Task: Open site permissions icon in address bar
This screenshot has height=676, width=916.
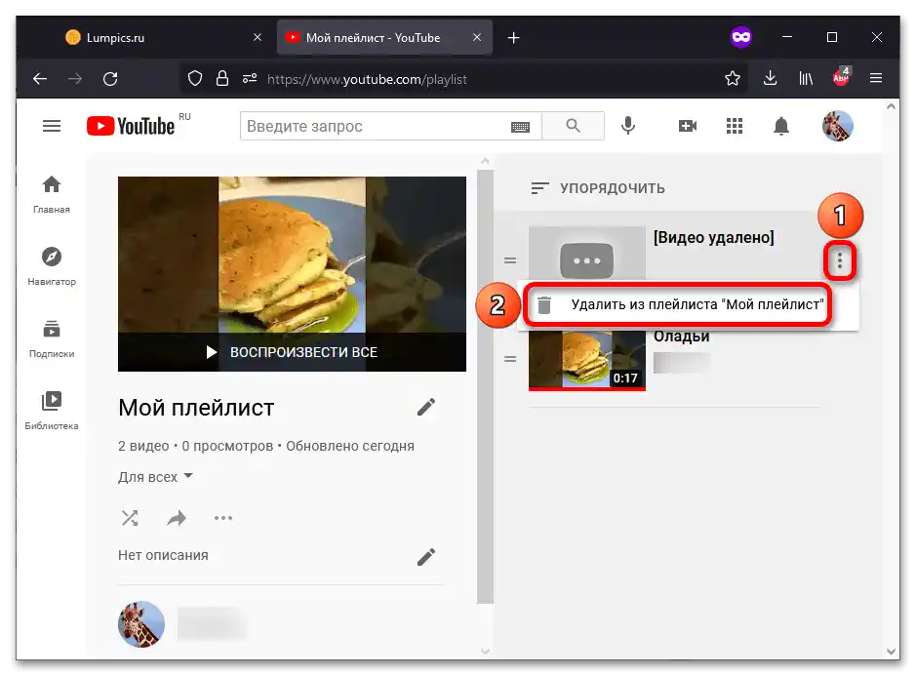Action: (250, 78)
